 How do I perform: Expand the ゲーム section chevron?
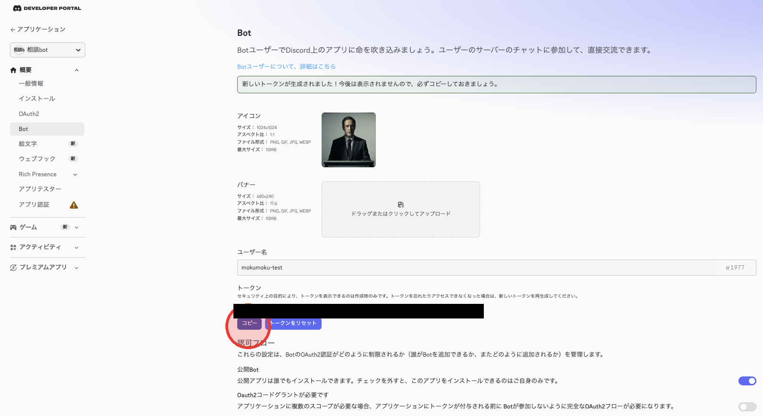76,228
